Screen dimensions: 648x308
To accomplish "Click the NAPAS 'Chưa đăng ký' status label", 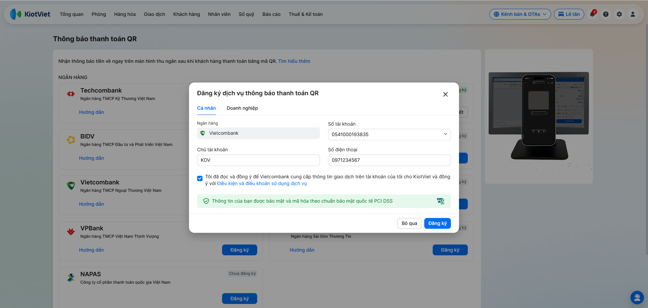I will pos(242,274).
